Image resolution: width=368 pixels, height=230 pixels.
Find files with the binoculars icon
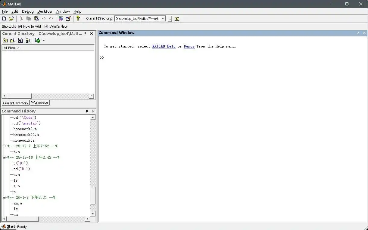click(x=20, y=41)
